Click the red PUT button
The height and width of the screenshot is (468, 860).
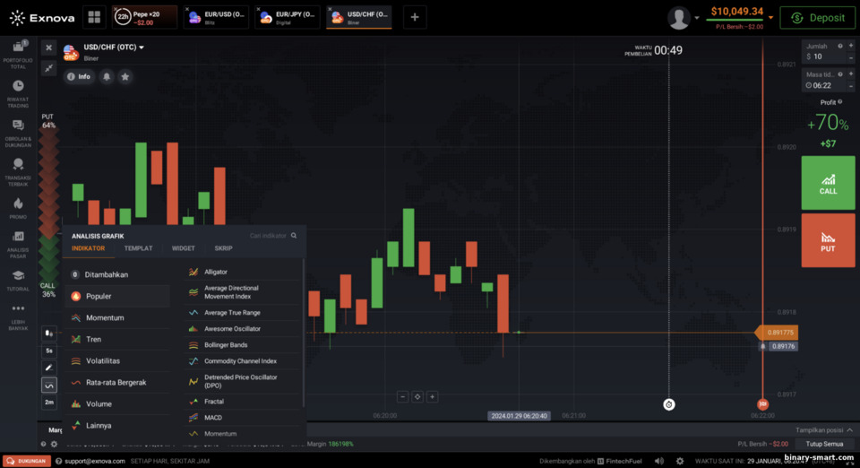(828, 240)
